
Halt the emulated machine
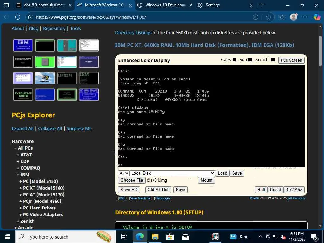click(261, 190)
